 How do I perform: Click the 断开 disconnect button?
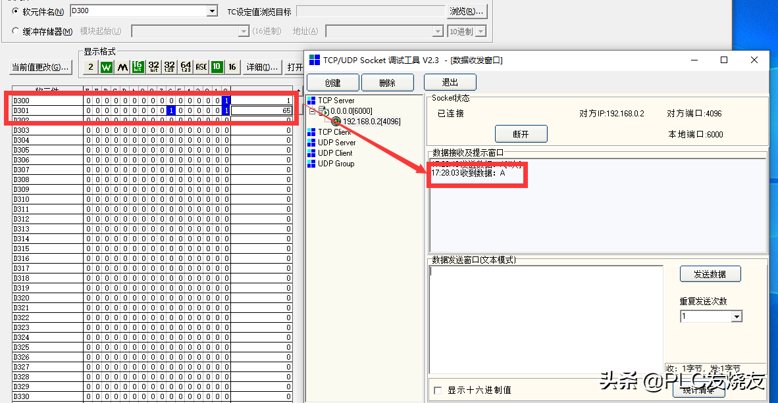pos(521,134)
